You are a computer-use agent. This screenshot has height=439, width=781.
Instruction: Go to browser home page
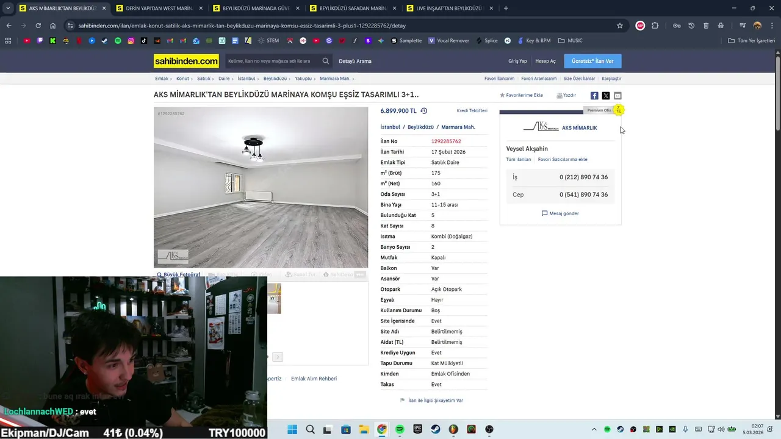(53, 26)
